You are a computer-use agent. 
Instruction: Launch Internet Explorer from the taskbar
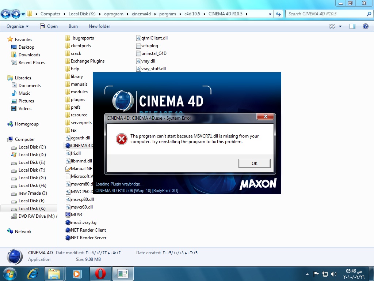click(33, 274)
